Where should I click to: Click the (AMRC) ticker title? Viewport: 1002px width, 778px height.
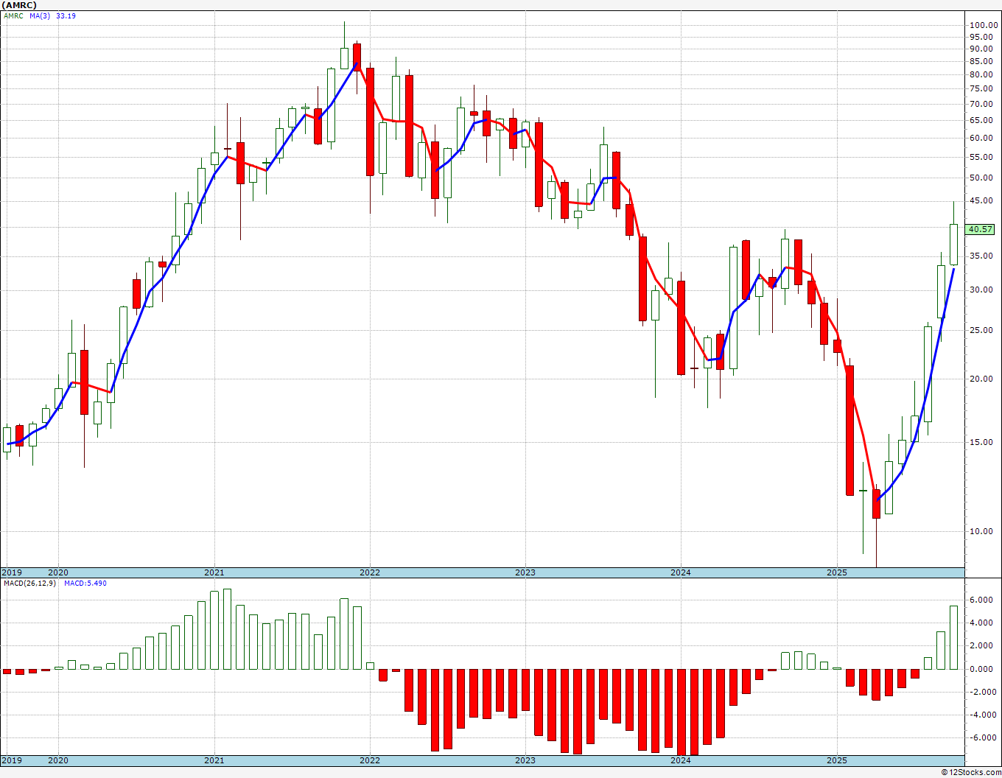(x=19, y=4)
